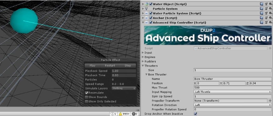Image resolution: width=273 pixels, height=116 pixels.
Task: Open gear menu of Advanced Ship Controller
Action: pos(270,23)
